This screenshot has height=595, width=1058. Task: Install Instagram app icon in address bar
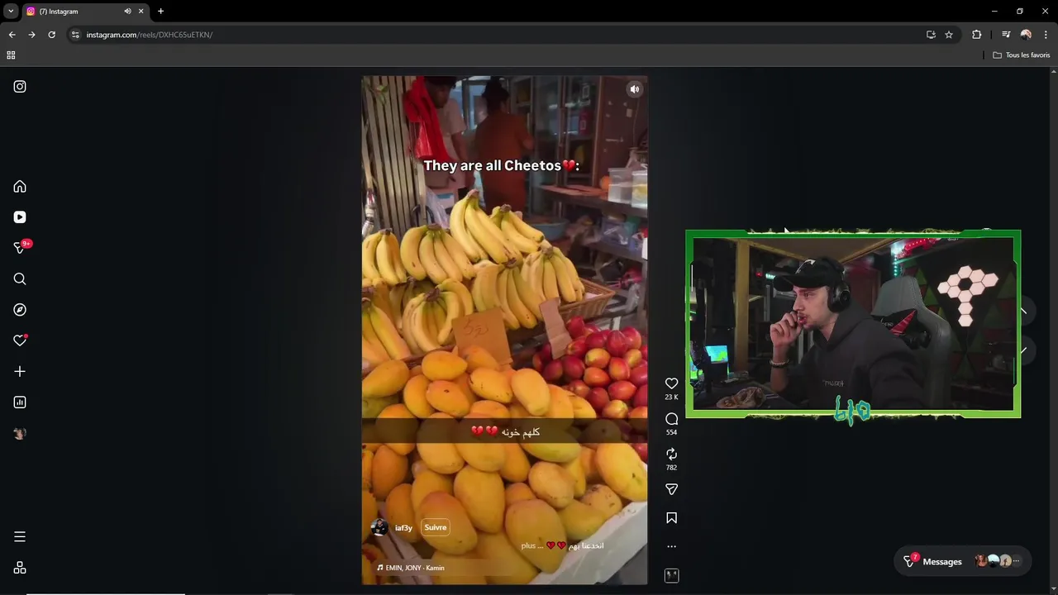(x=931, y=35)
